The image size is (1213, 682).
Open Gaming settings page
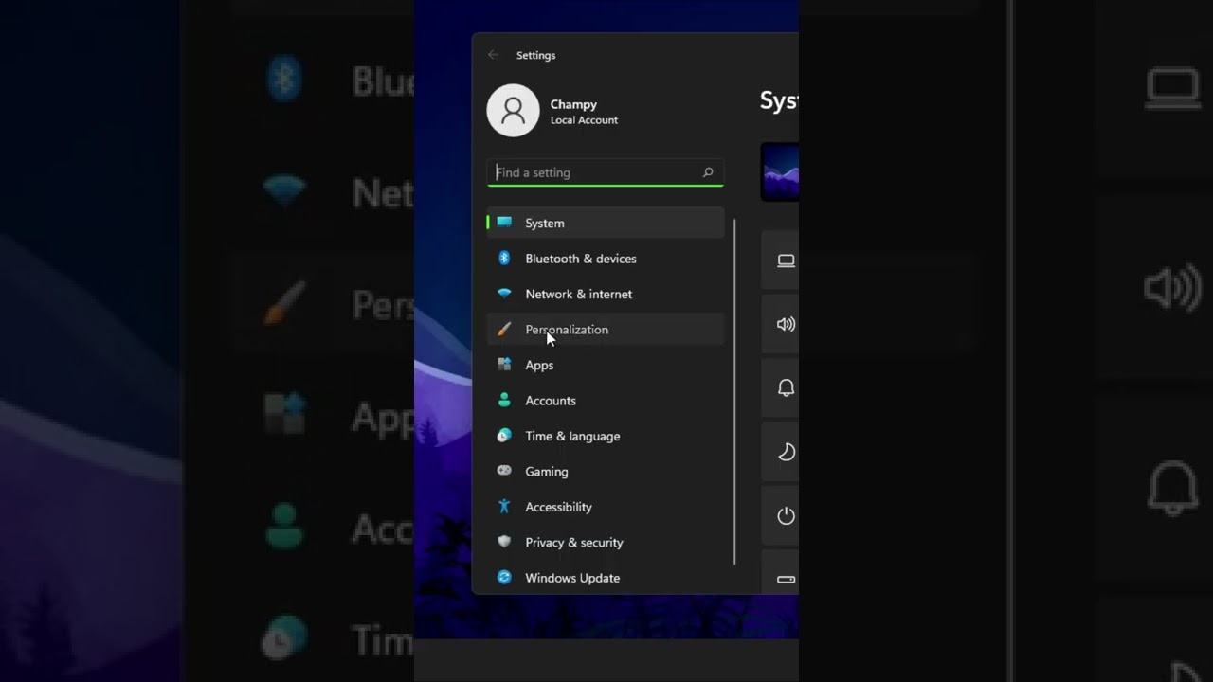coord(606,471)
